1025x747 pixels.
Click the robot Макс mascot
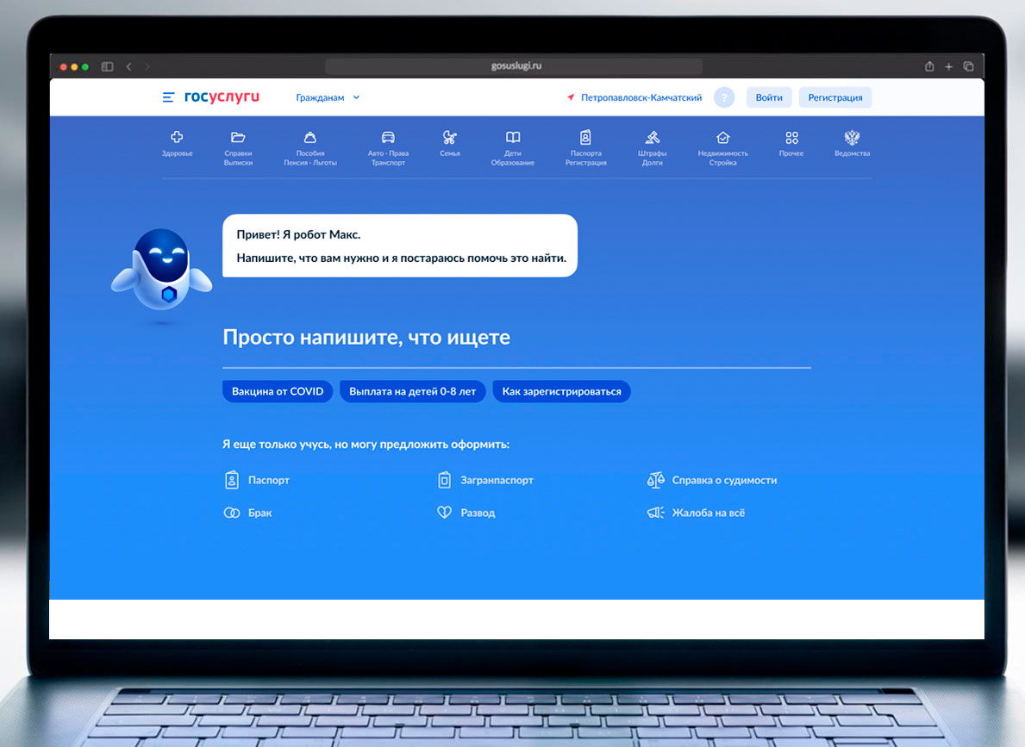click(161, 270)
